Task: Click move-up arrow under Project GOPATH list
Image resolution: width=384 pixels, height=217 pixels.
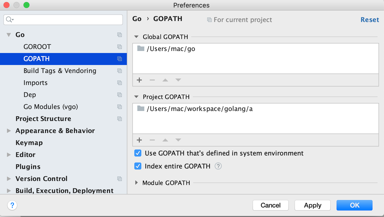Action: (165, 140)
